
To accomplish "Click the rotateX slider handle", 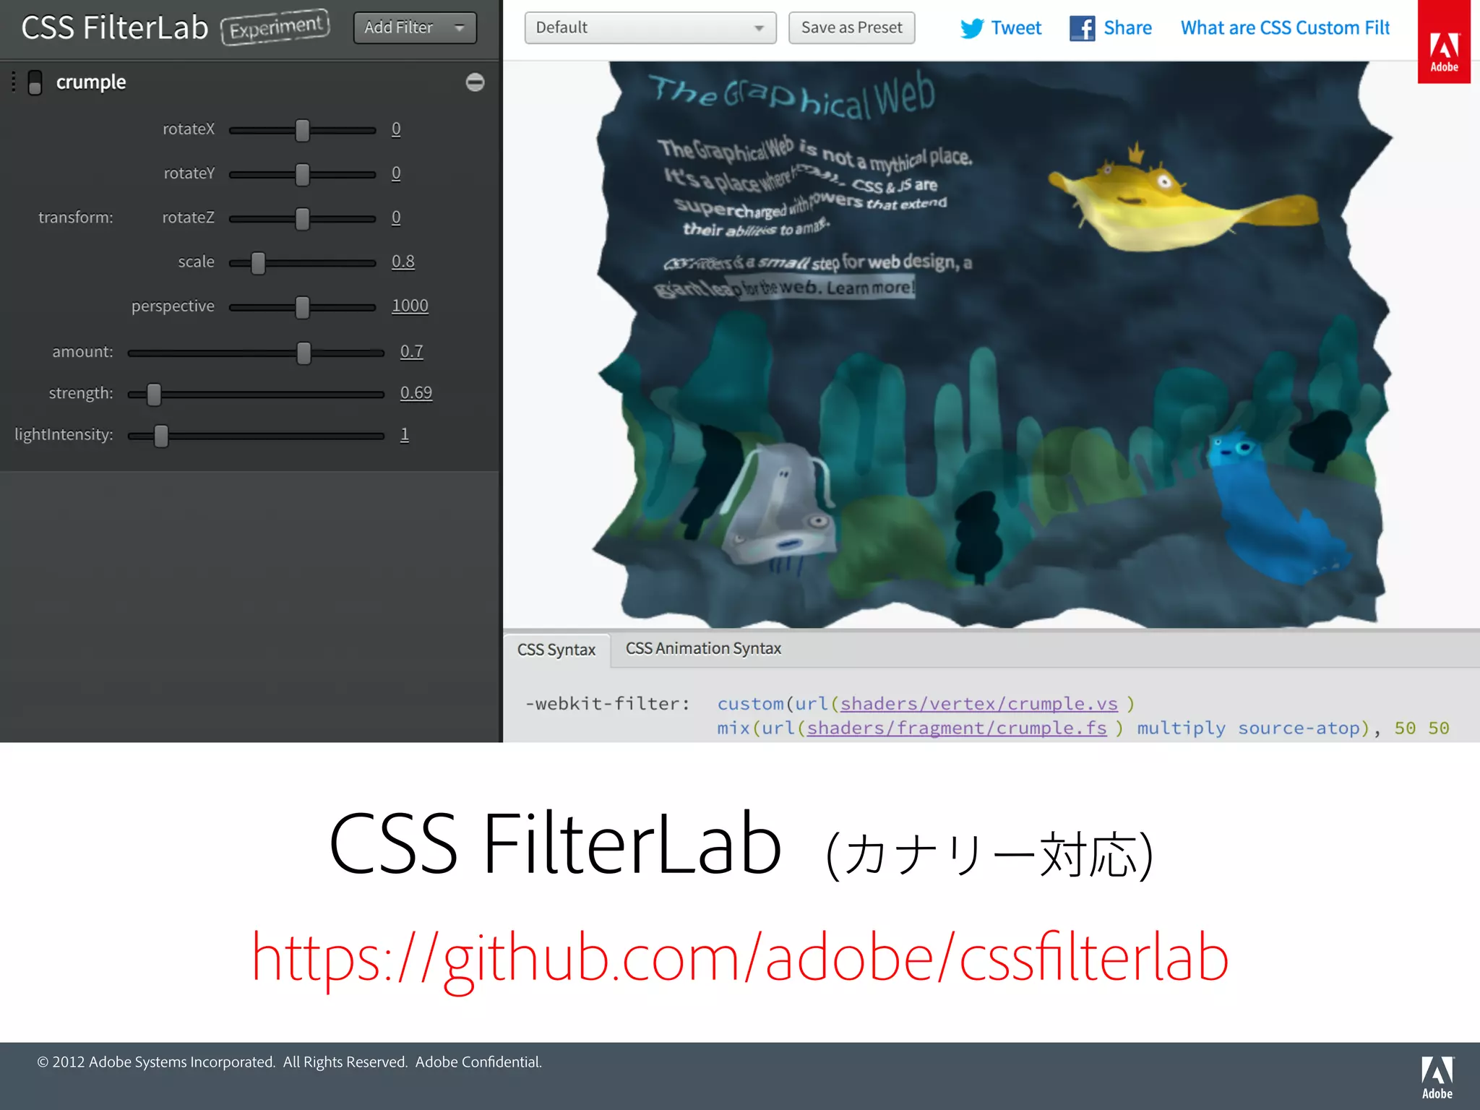I will (302, 131).
